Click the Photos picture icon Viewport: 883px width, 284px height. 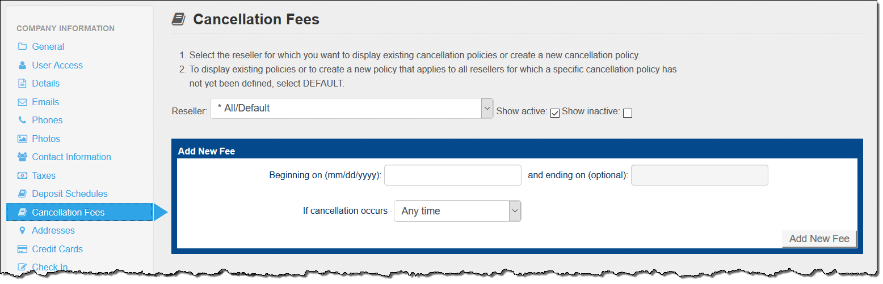point(22,139)
